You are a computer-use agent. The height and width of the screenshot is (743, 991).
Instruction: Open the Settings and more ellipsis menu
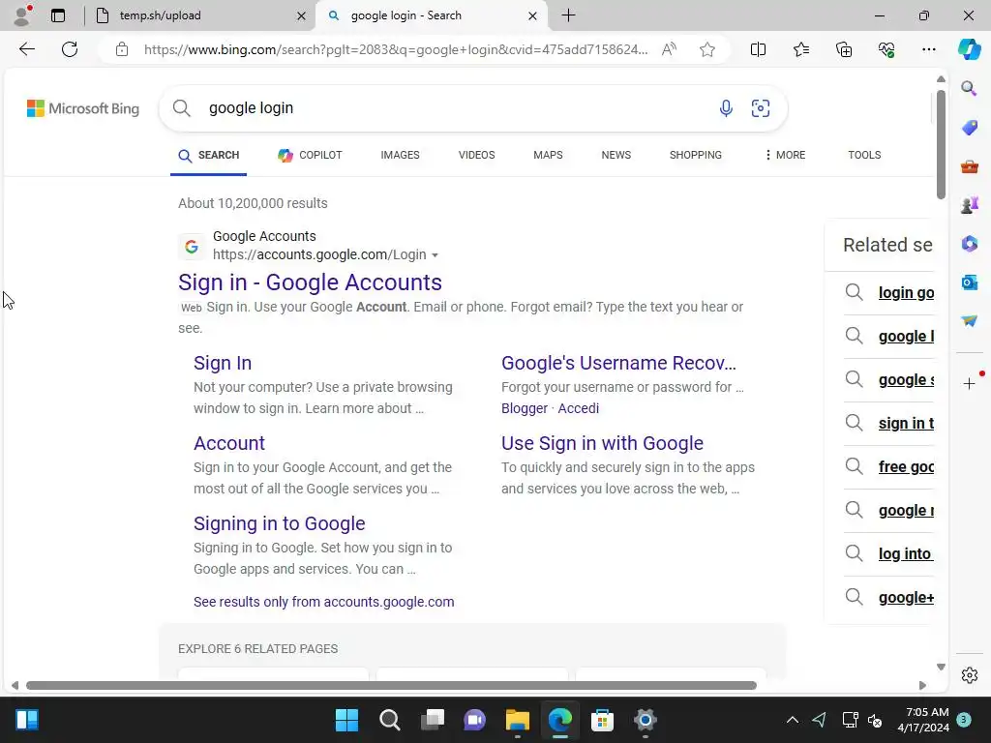click(x=928, y=49)
